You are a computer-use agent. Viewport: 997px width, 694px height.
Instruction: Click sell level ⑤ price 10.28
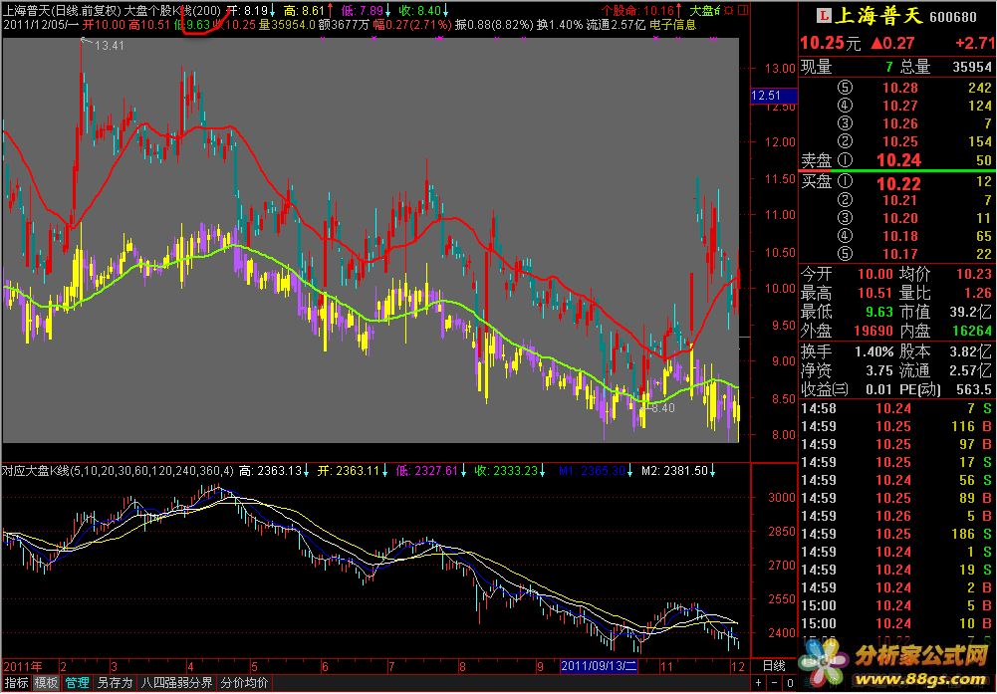coord(899,88)
